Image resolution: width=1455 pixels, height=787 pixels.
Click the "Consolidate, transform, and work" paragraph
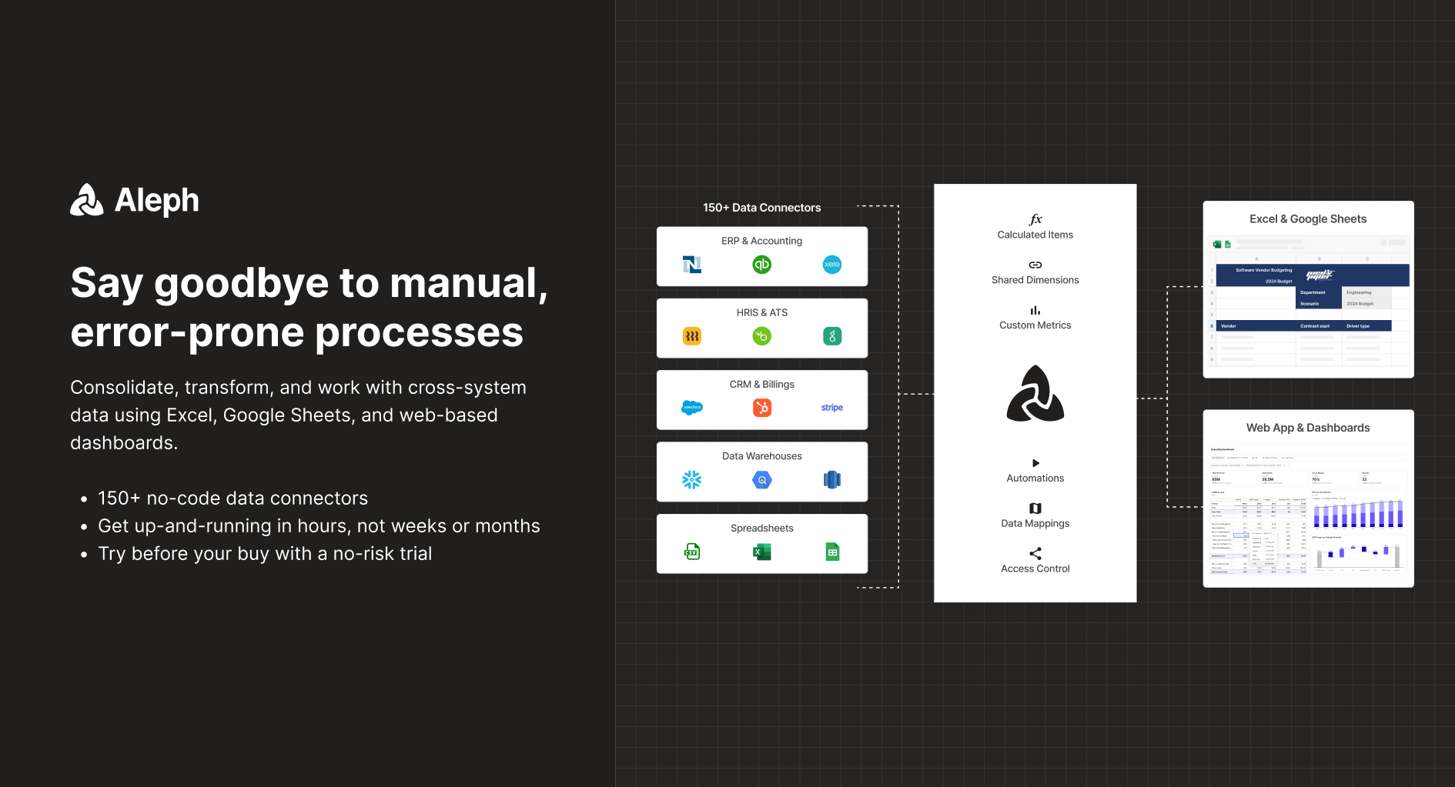pyautogui.click(x=299, y=415)
